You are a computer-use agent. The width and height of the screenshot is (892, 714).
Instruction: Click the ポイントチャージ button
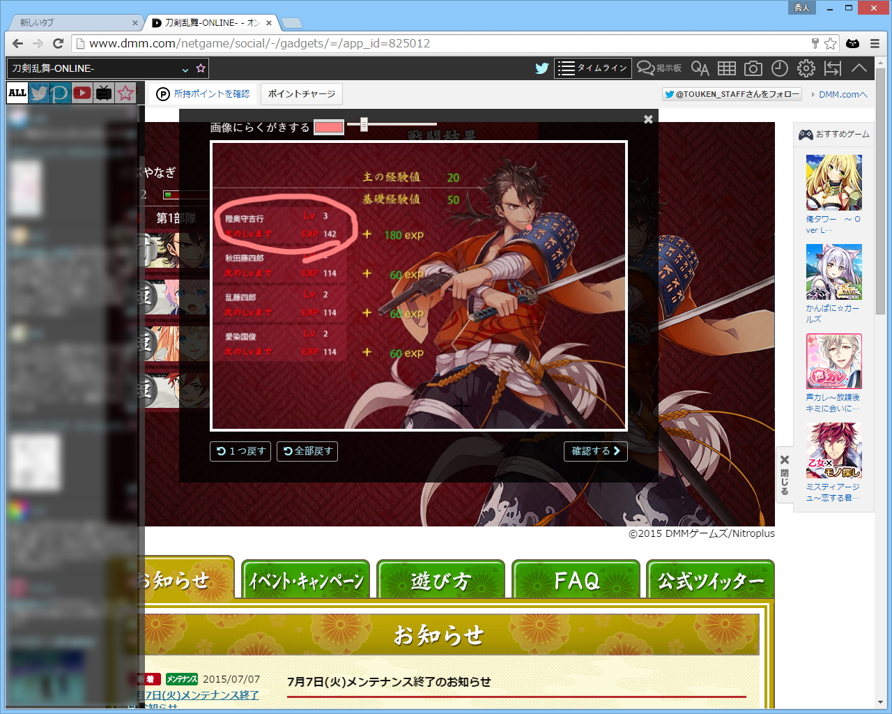(302, 94)
